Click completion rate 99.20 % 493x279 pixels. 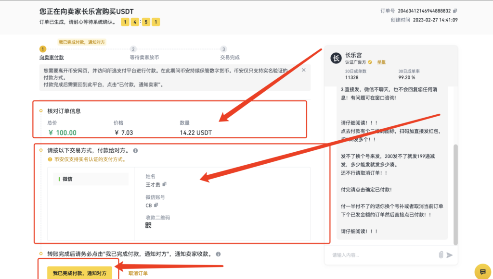407,77
